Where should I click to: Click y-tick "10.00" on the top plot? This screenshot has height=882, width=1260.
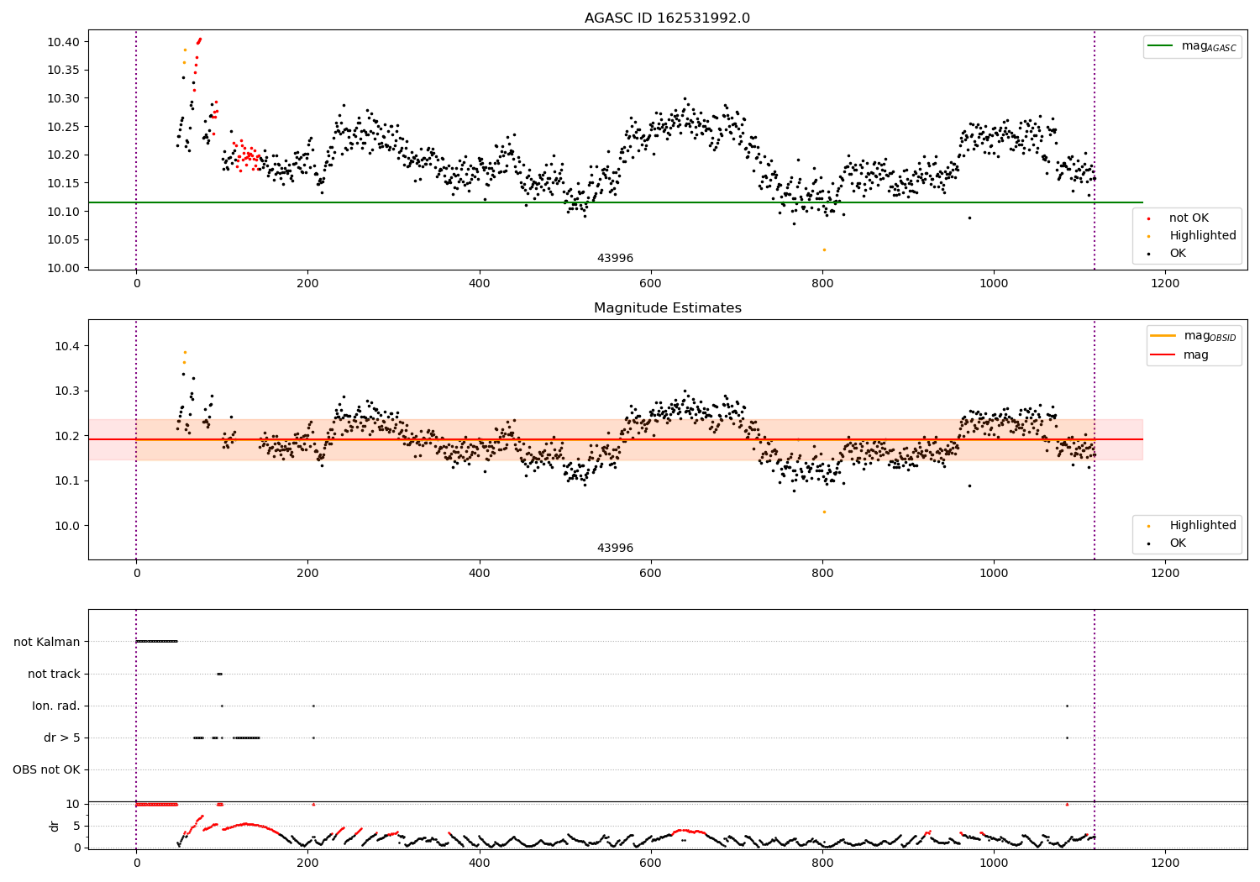[x=64, y=268]
